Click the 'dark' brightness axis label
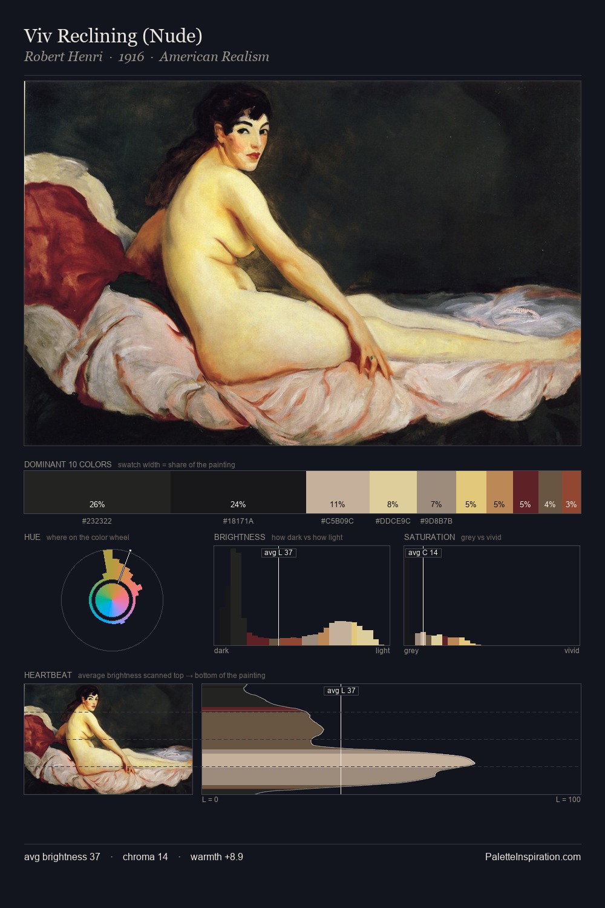Screen dimensions: 605x908 pos(221,651)
